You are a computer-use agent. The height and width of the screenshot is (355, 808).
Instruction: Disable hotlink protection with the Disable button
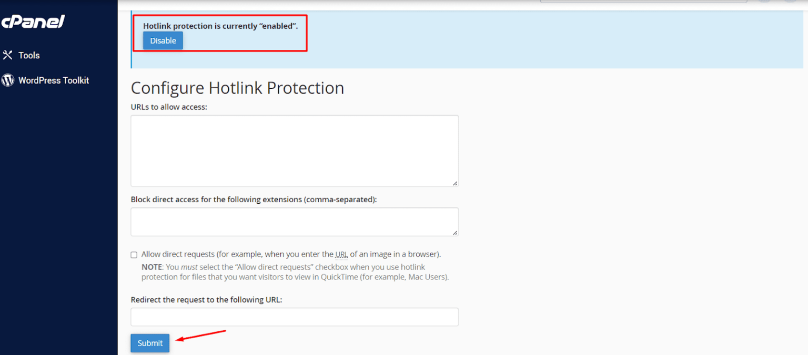coord(163,40)
